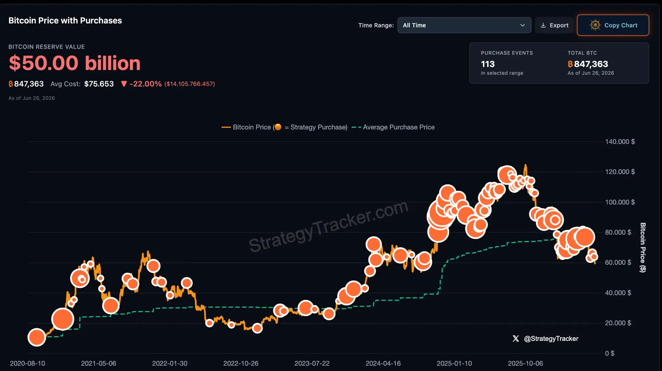The width and height of the screenshot is (662, 371).
Task: Open the Time Range dropdown showing All Time
Action: coord(464,25)
